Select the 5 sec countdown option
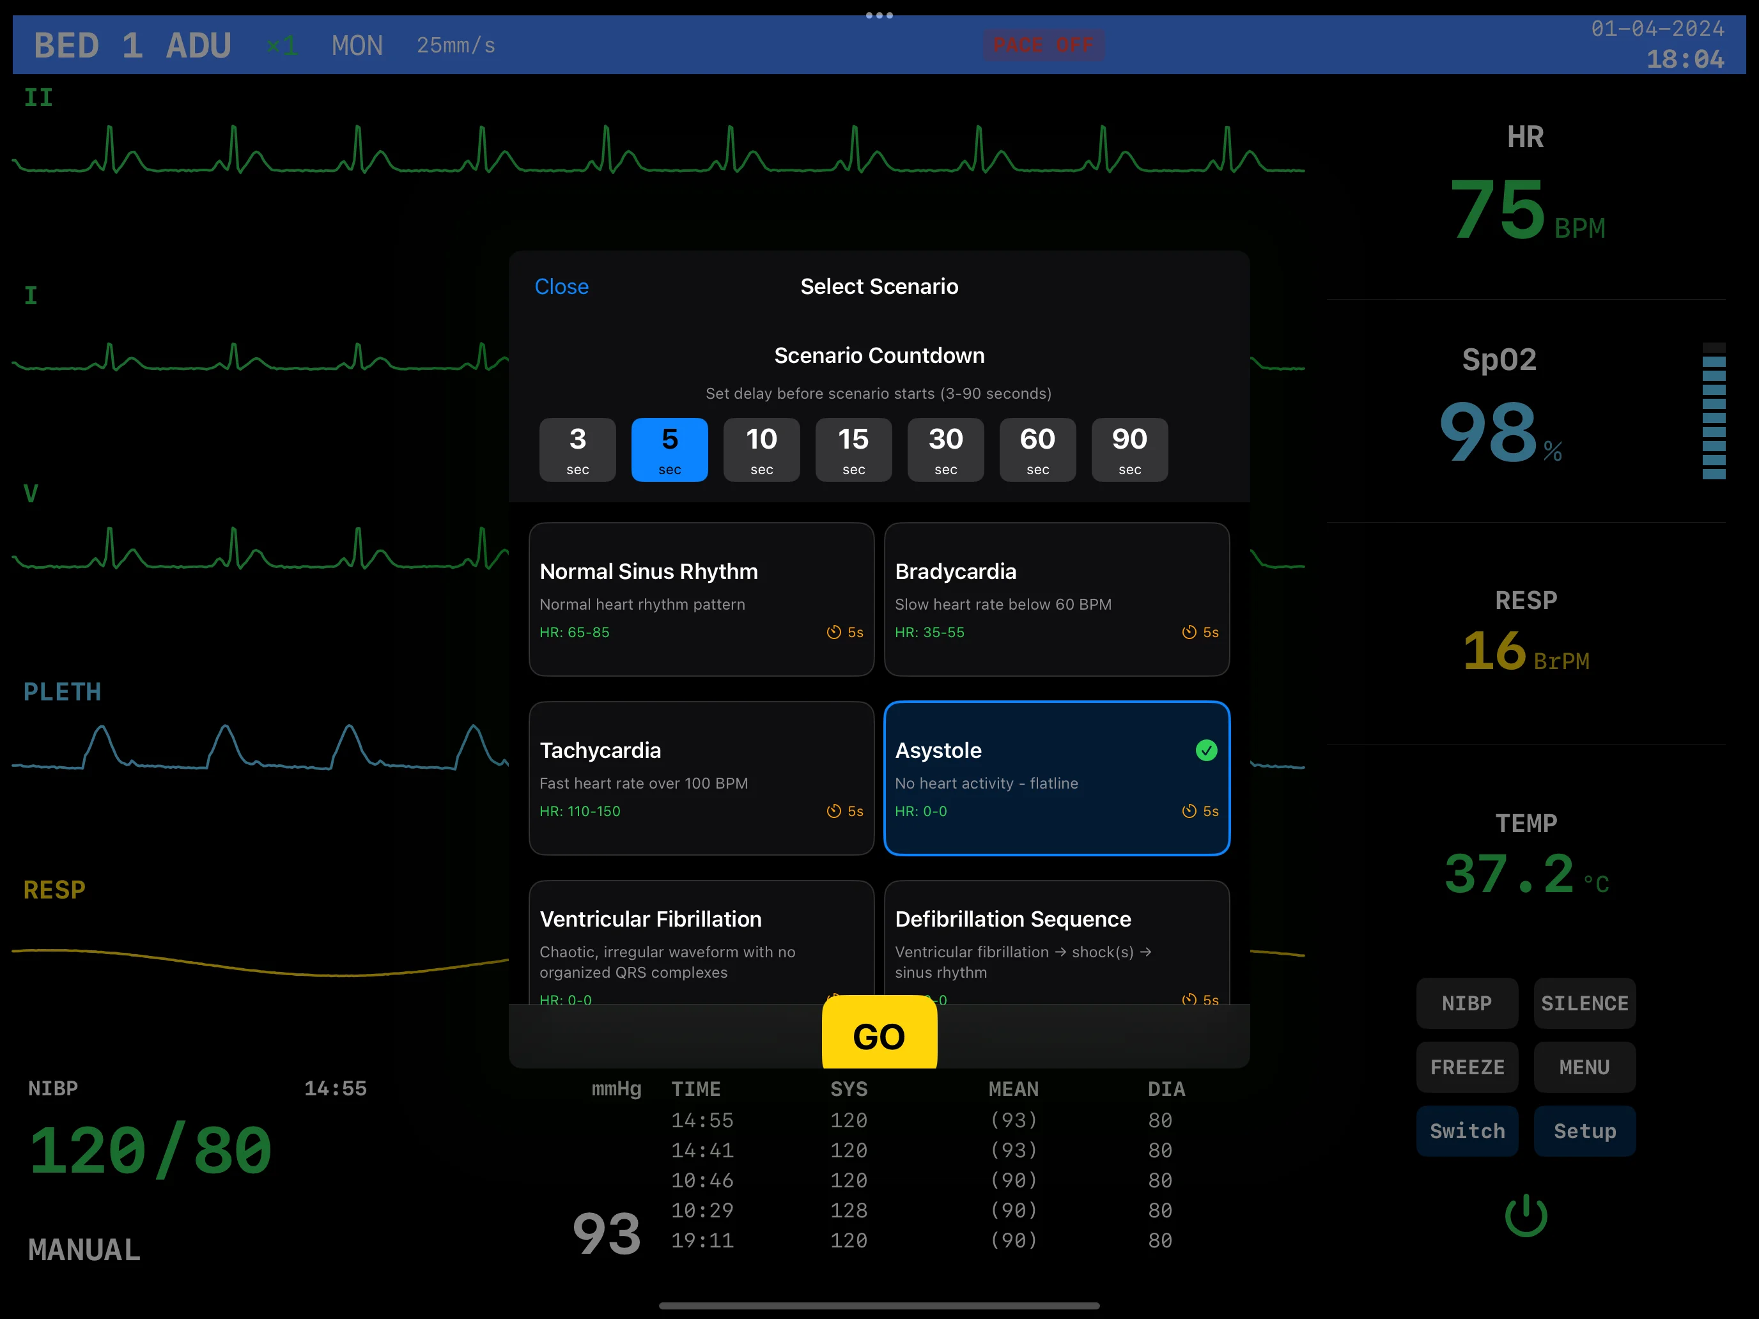Screen dimensions: 1759x1319 click(x=670, y=449)
